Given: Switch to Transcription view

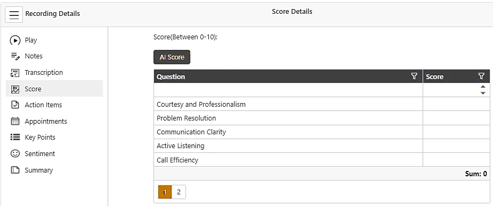Looking at the screenshot, I should 54,72.
